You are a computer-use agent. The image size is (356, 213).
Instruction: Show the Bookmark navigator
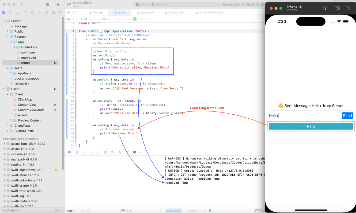(18, 13)
